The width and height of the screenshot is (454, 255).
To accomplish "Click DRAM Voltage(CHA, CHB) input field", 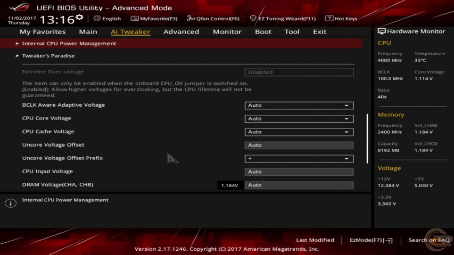I will click(299, 185).
